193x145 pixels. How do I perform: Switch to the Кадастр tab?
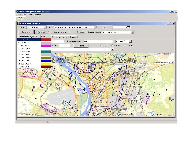click(x=73, y=37)
